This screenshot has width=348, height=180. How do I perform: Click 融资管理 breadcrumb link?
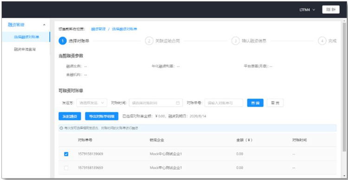[98, 29]
